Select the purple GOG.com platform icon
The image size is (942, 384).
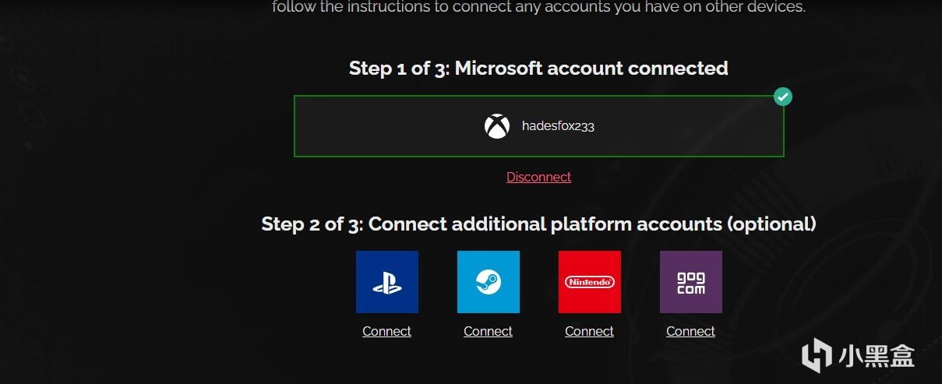[x=690, y=282]
